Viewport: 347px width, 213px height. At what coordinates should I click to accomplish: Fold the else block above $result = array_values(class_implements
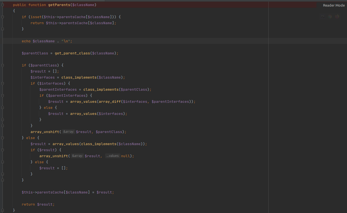click(2, 138)
